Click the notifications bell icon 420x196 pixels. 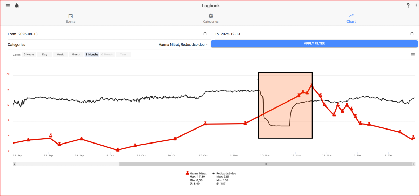tap(17, 6)
